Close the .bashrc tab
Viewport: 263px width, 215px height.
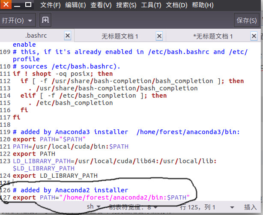tap(68, 36)
